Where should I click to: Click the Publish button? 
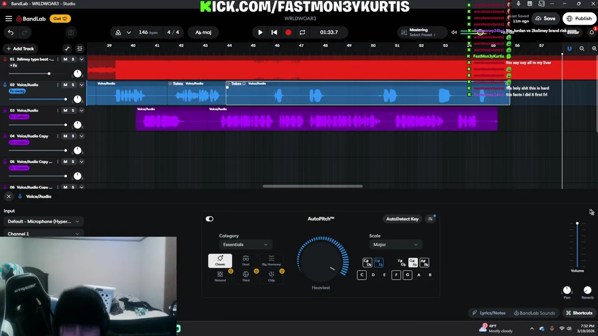coord(579,19)
